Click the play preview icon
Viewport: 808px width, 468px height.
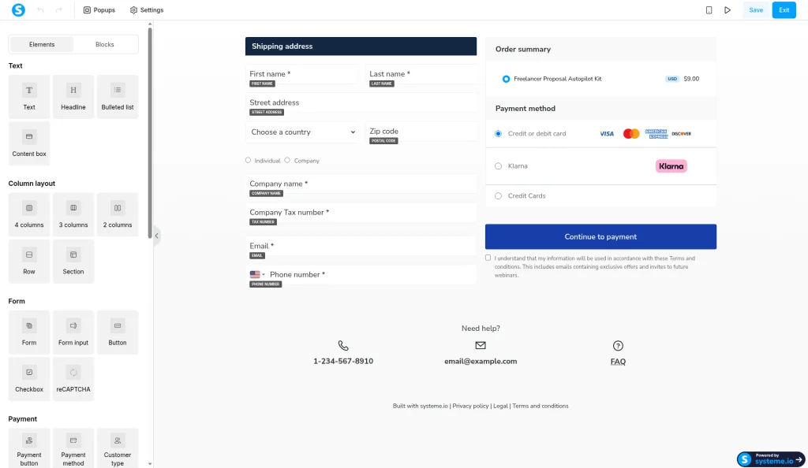click(727, 9)
